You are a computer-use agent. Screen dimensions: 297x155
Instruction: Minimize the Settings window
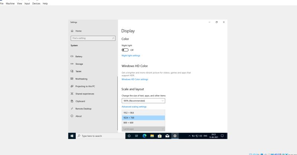(x=209, y=22)
